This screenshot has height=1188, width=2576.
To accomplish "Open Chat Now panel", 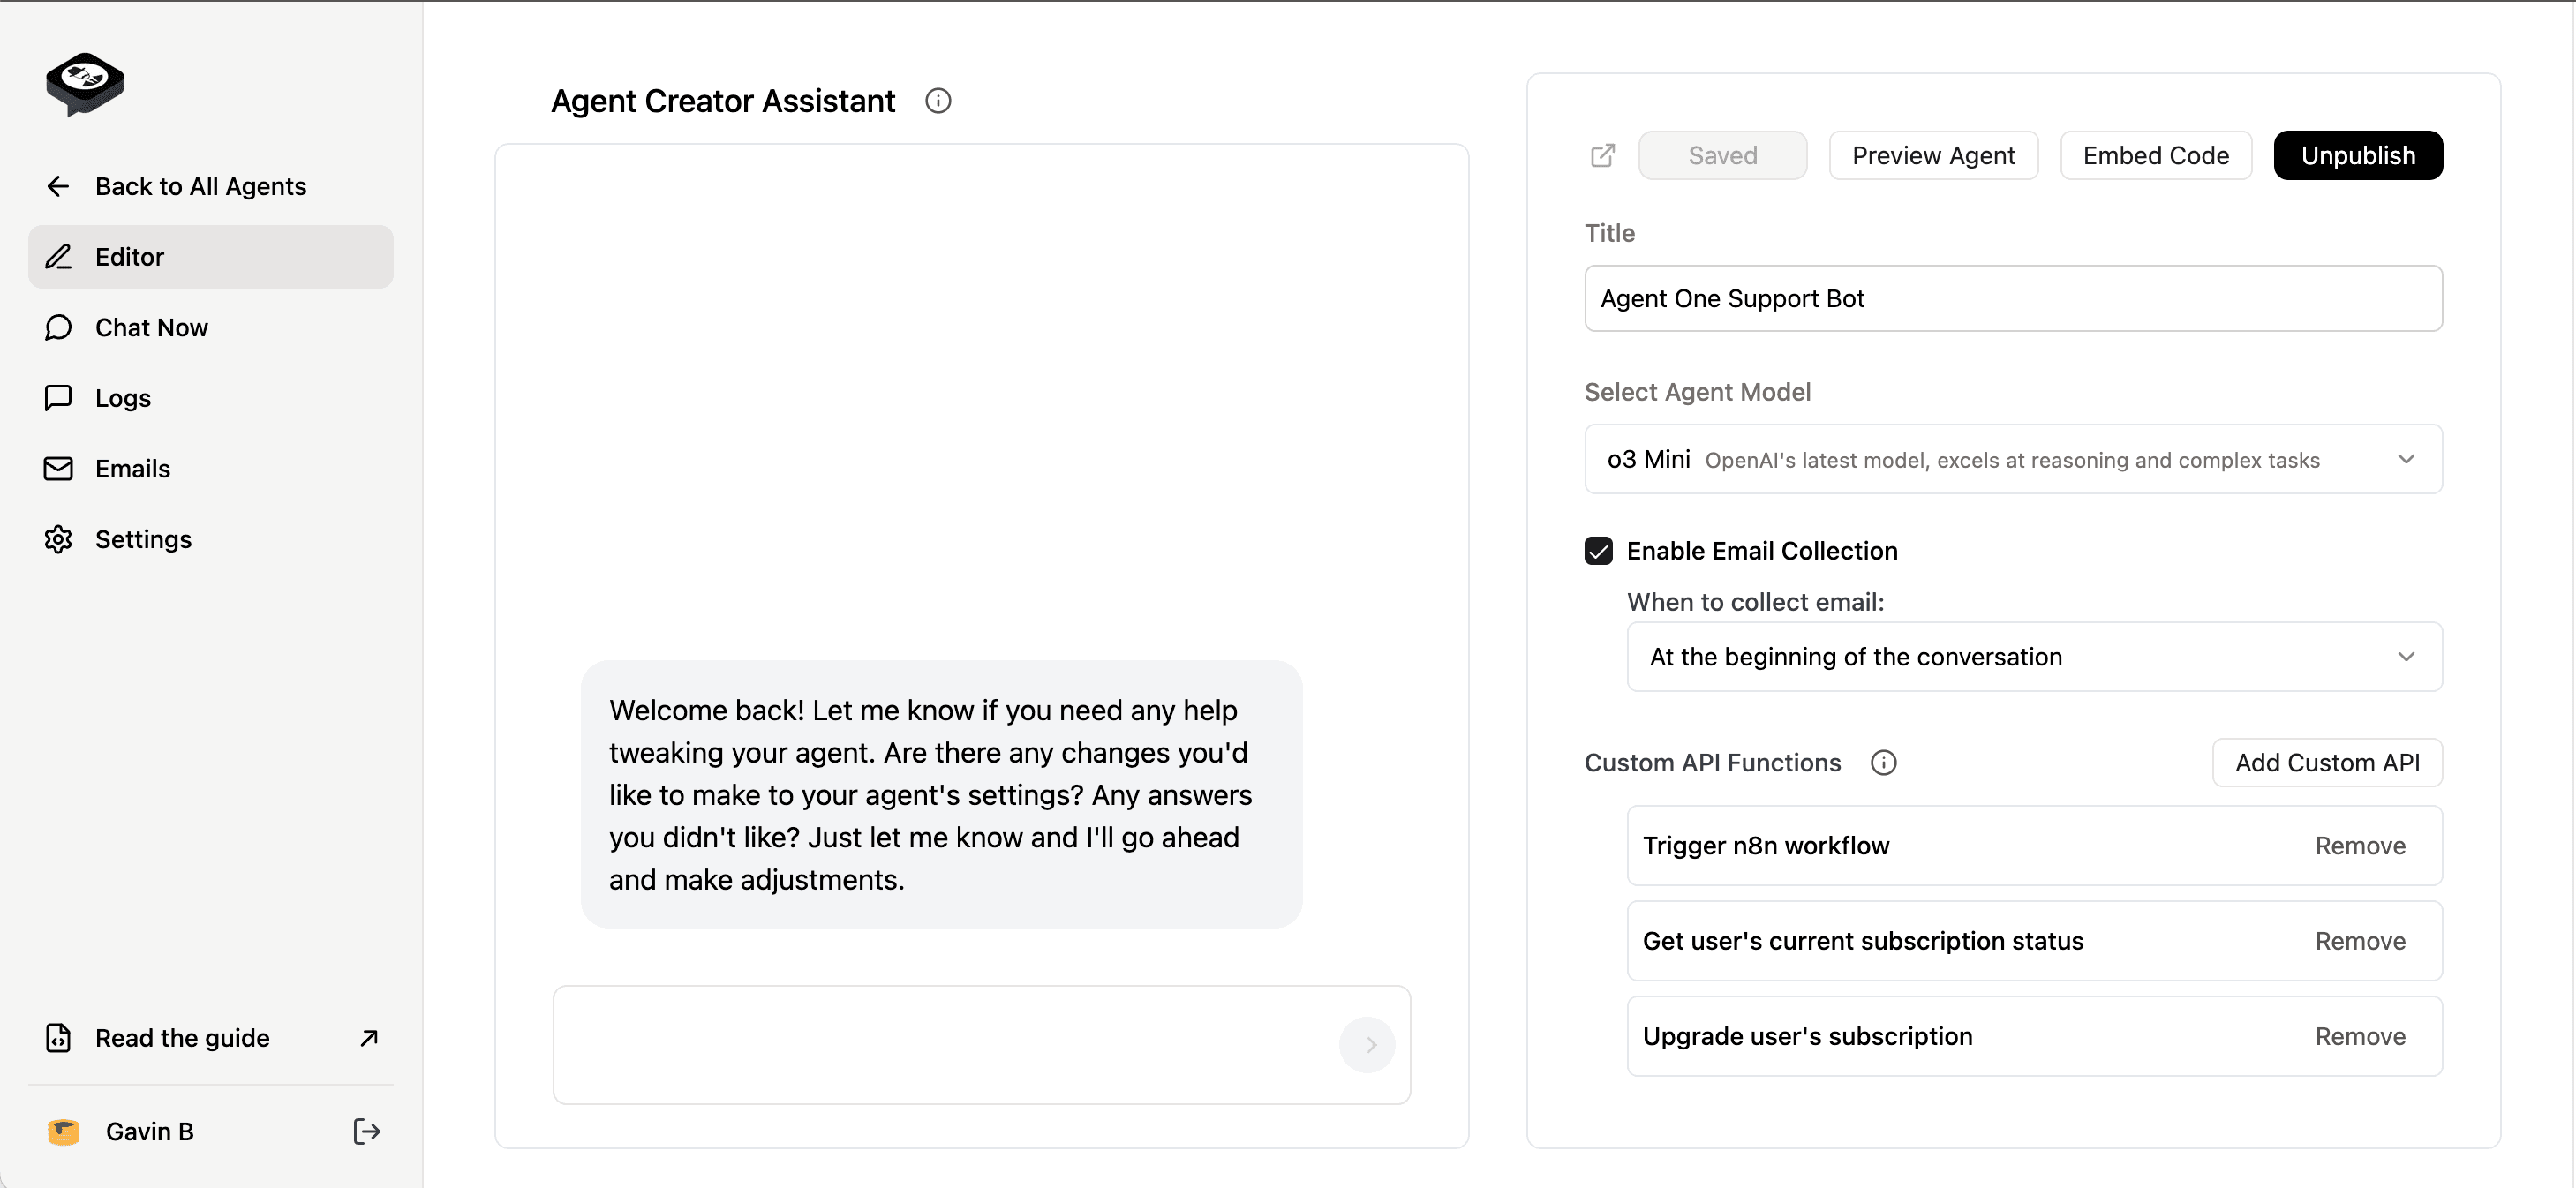I will (x=151, y=327).
